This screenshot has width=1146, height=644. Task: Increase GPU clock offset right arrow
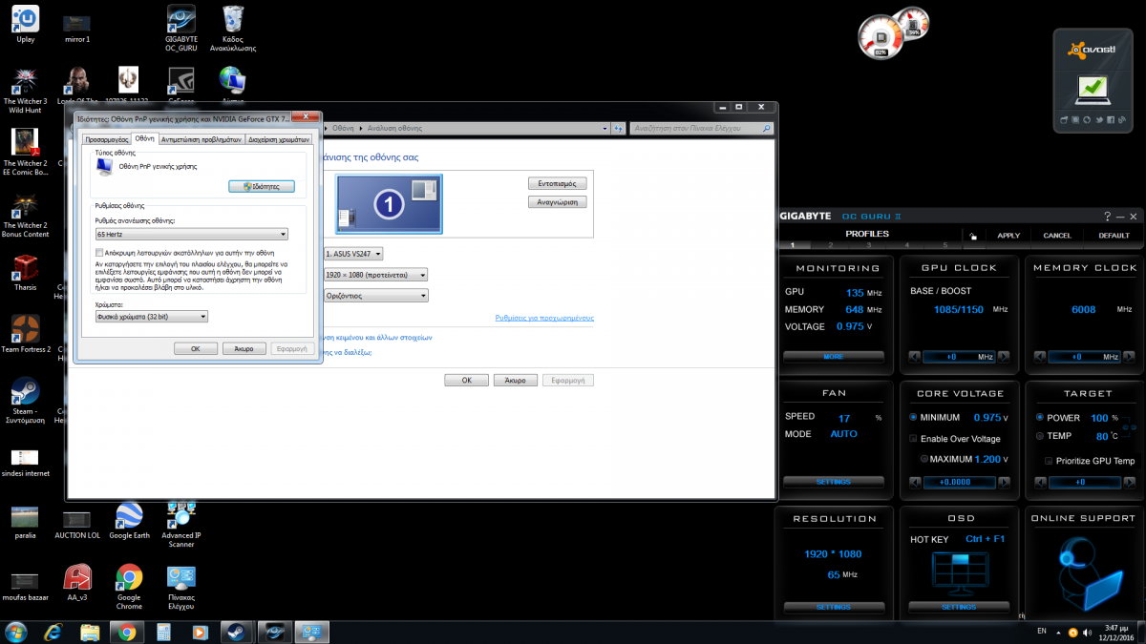pos(1003,357)
